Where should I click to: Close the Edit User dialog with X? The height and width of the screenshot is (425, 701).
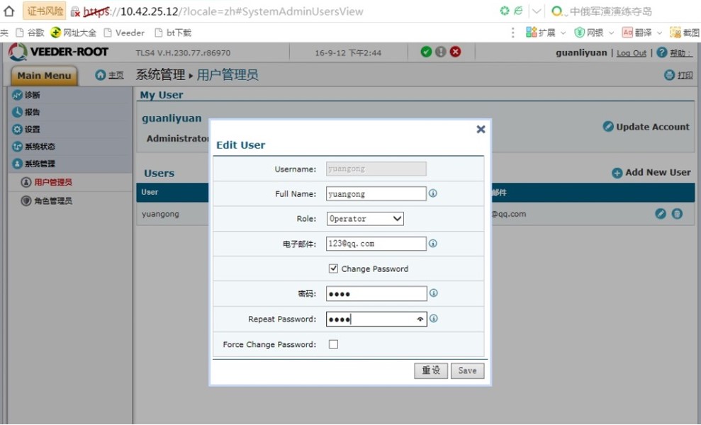click(x=481, y=129)
